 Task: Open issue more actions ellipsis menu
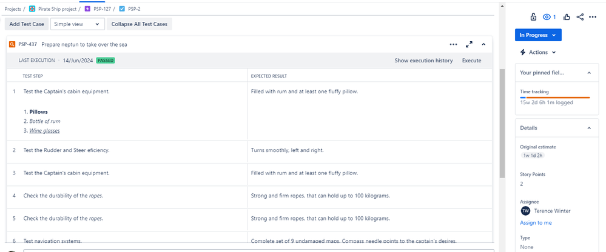(x=593, y=17)
